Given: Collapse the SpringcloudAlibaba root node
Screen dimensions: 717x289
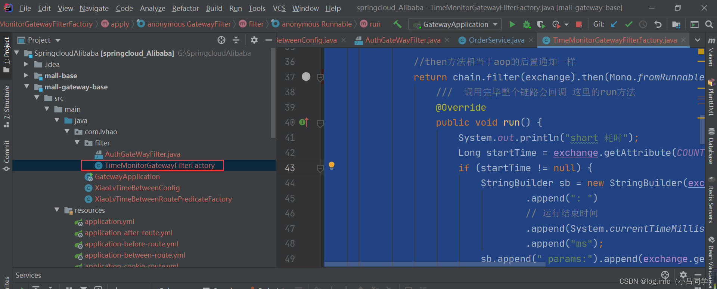Looking at the screenshot, I should click(x=17, y=53).
